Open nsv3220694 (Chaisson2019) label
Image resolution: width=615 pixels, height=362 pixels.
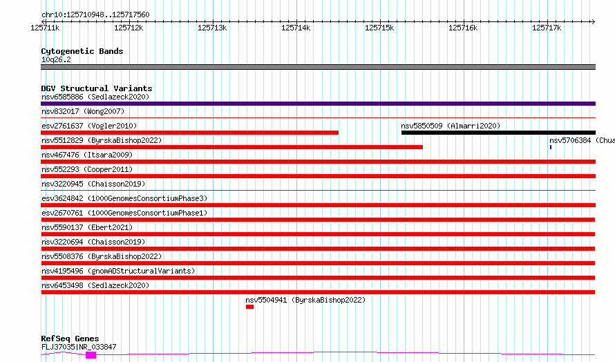point(93,242)
